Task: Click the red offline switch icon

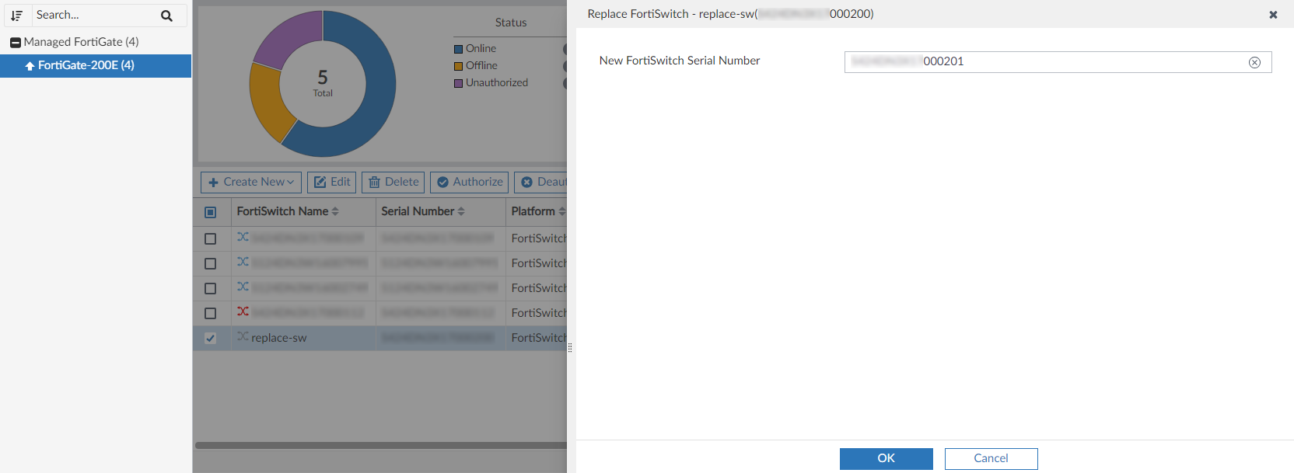Action: [243, 311]
